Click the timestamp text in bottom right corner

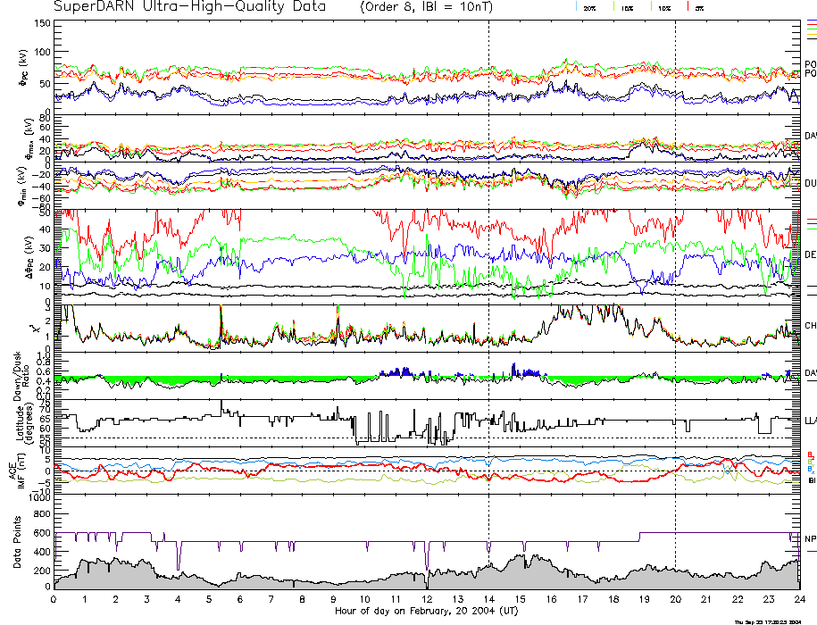pos(772,621)
